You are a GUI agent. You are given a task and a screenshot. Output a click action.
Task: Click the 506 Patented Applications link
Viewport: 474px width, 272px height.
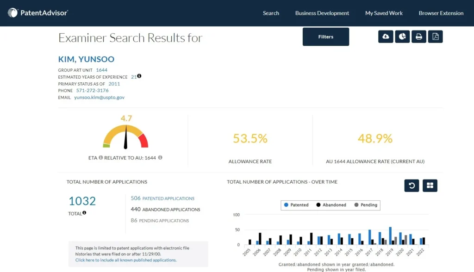click(162, 198)
